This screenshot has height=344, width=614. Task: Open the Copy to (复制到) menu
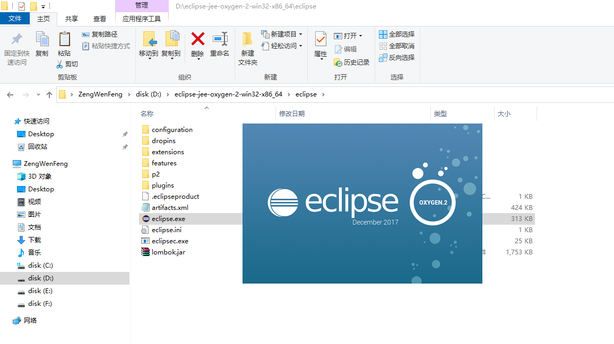tap(171, 45)
